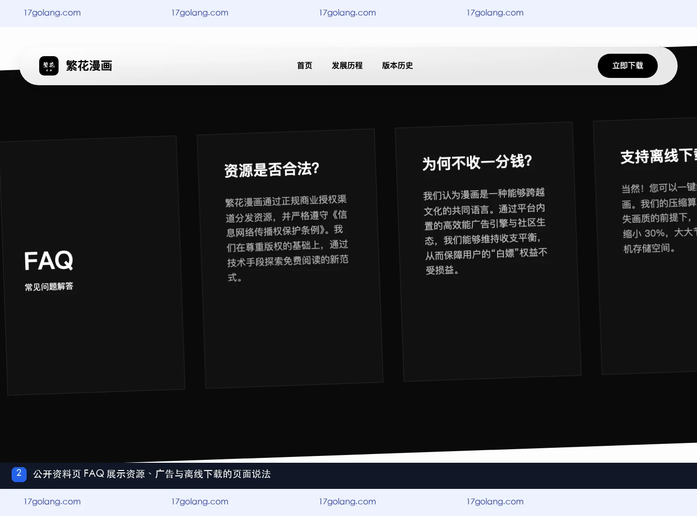Click the FAQ heading card
Screen dimensions: 697x516
(92, 266)
